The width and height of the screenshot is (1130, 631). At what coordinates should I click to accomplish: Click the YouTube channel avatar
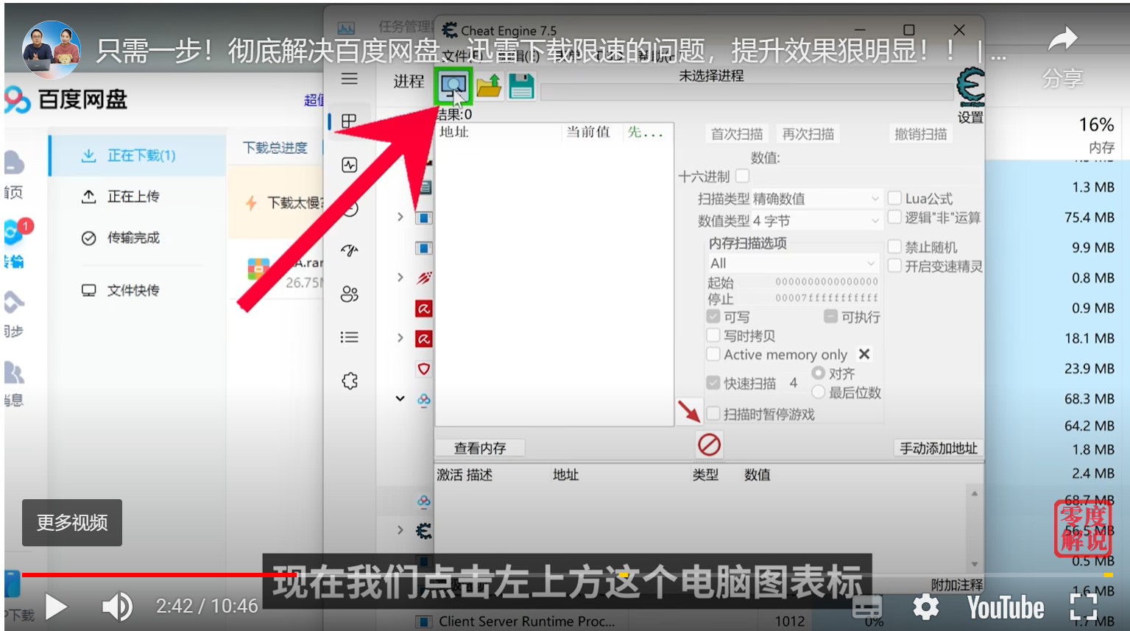51,50
